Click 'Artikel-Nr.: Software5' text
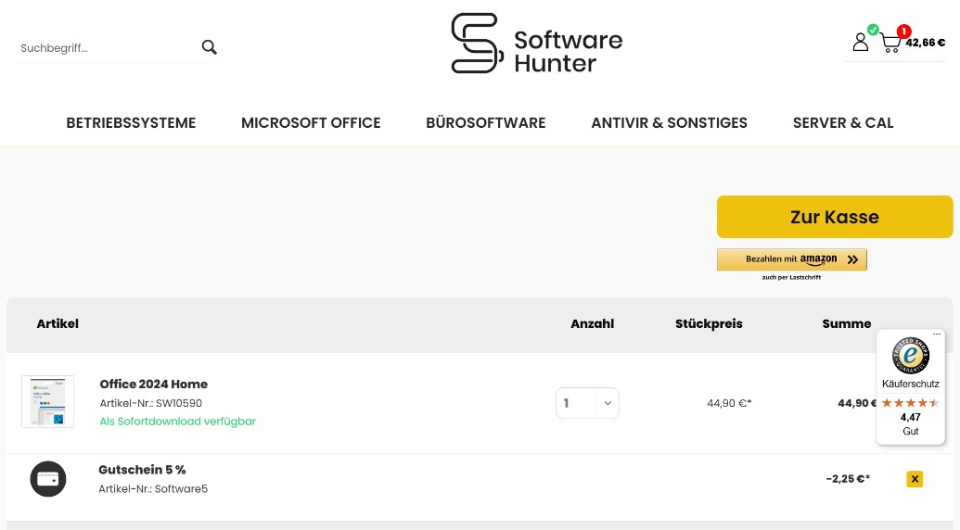 click(x=153, y=489)
